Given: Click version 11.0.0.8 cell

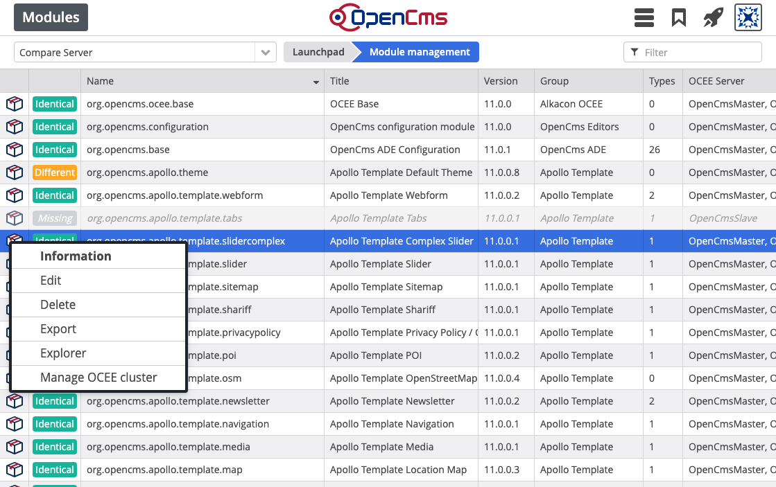Looking at the screenshot, I should 506,172.
